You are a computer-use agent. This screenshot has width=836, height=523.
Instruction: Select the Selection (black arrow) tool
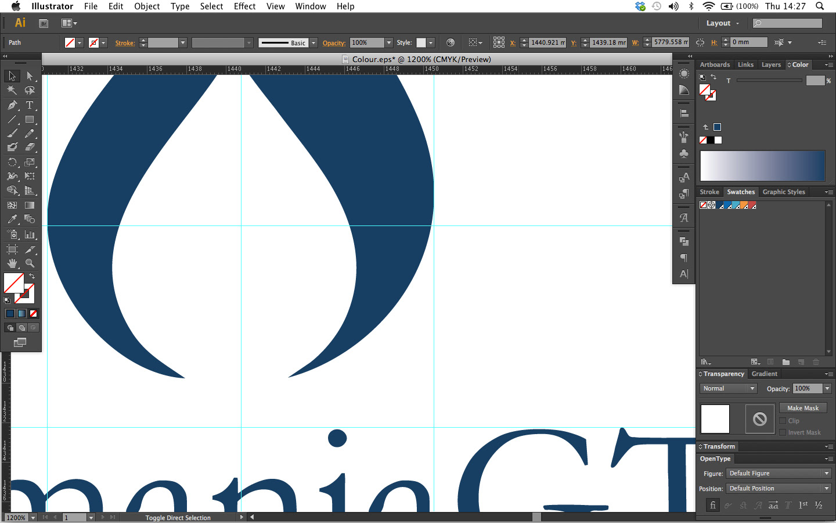(x=12, y=76)
